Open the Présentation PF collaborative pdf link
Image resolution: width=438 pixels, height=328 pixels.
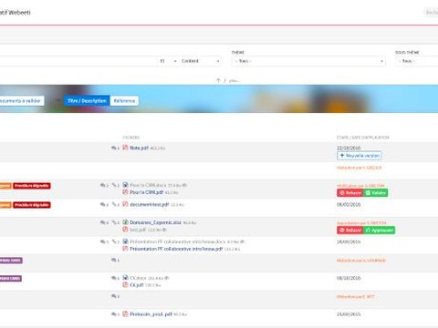[176, 249]
